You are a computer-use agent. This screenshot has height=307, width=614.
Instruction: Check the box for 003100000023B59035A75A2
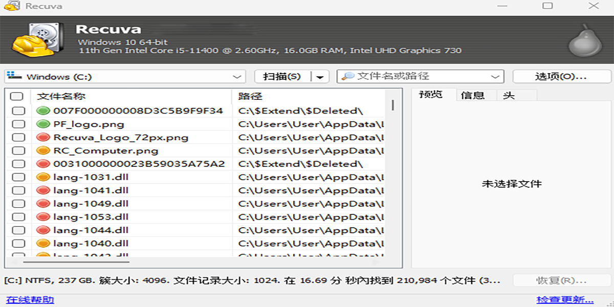pos(18,164)
